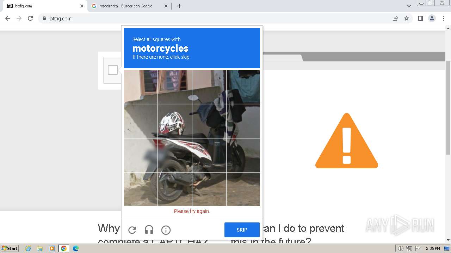Open the volume control tray icon
The width and height of the screenshot is (451, 253).
tap(401, 248)
